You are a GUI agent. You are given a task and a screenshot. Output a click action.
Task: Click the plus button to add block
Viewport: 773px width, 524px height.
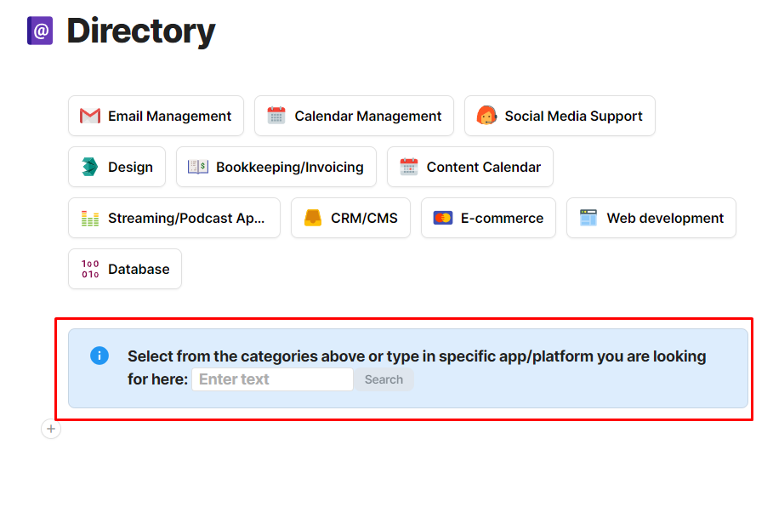[51, 430]
